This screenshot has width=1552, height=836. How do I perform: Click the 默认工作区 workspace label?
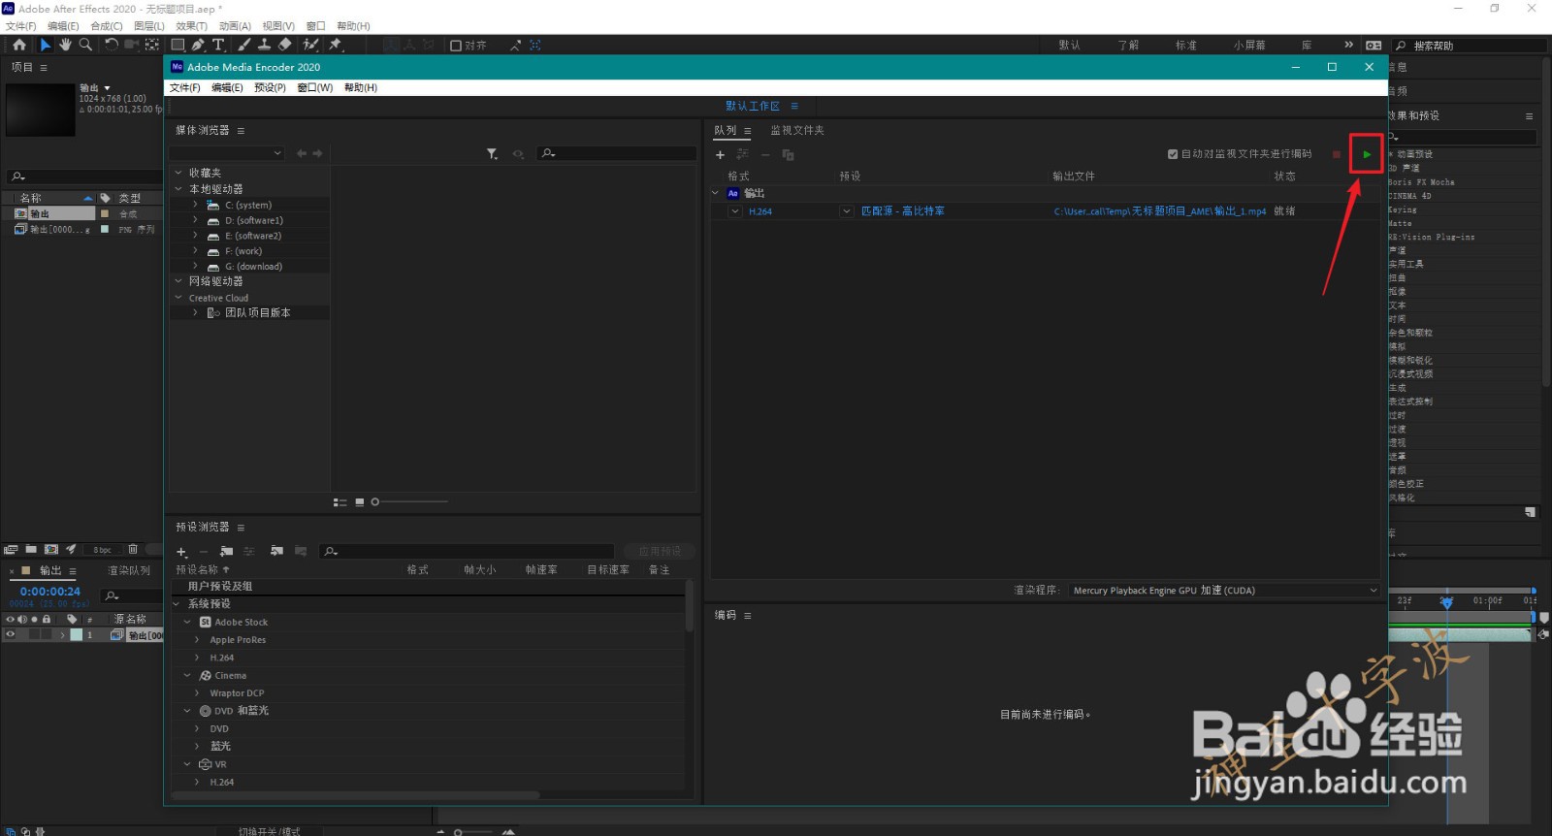click(753, 107)
